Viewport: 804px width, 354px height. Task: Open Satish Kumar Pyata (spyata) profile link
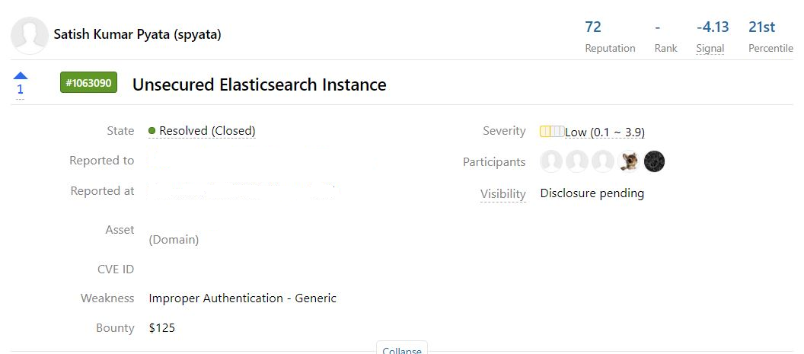point(137,35)
